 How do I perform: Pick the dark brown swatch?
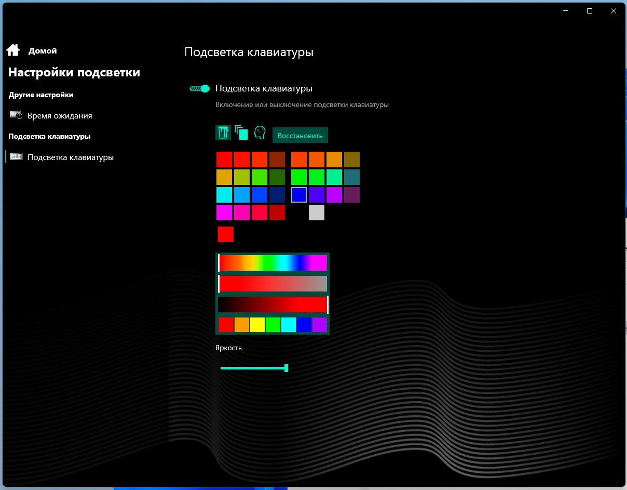(x=277, y=160)
